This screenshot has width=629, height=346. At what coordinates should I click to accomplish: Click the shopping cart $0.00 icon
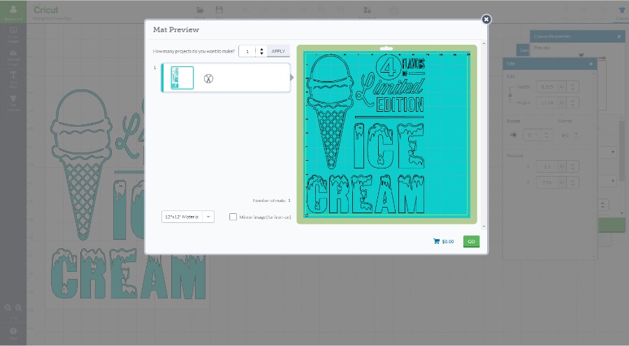(x=436, y=241)
